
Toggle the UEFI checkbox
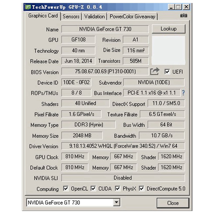click(167, 71)
